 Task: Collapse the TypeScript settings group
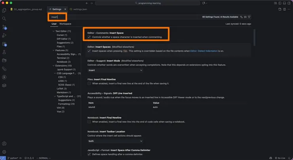[55, 96]
